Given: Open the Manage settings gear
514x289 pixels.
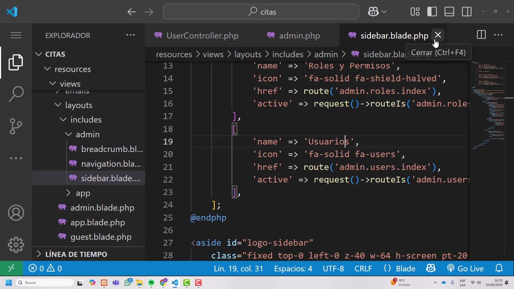Looking at the screenshot, I should pos(16,245).
